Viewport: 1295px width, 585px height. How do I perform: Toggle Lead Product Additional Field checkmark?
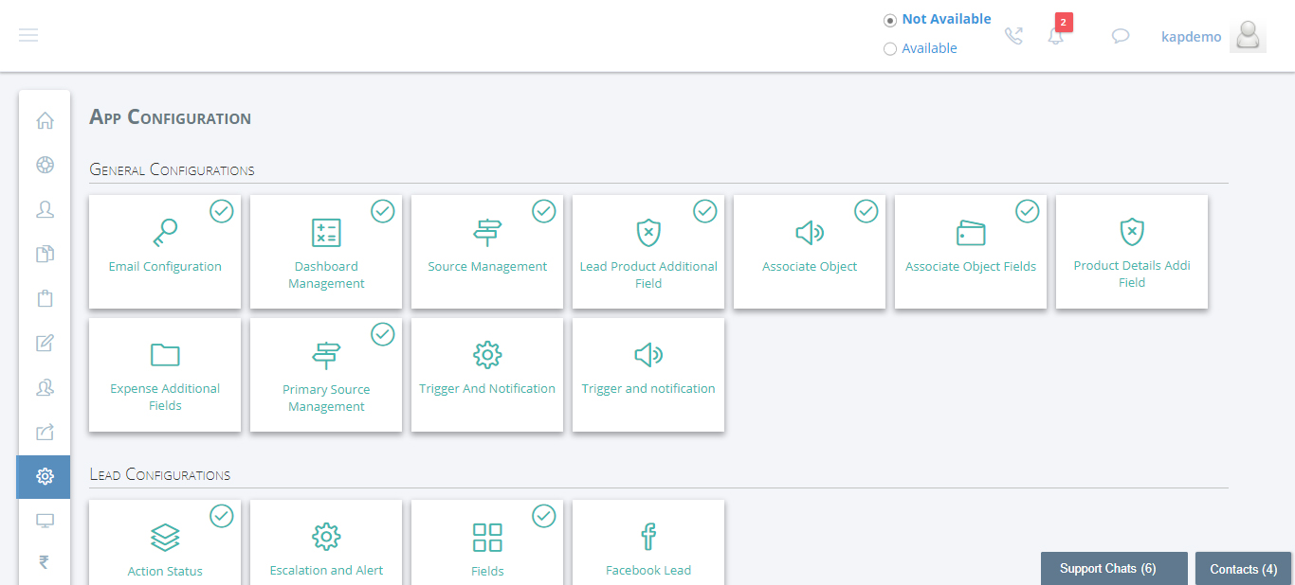(x=705, y=211)
